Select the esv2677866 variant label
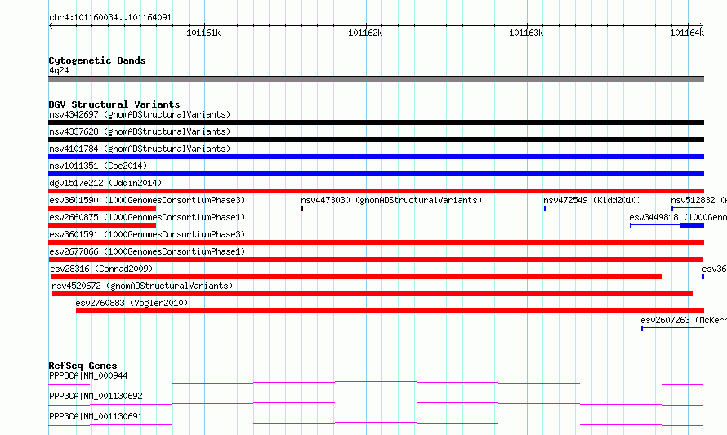Screen dimensions: 727x435 147,251
